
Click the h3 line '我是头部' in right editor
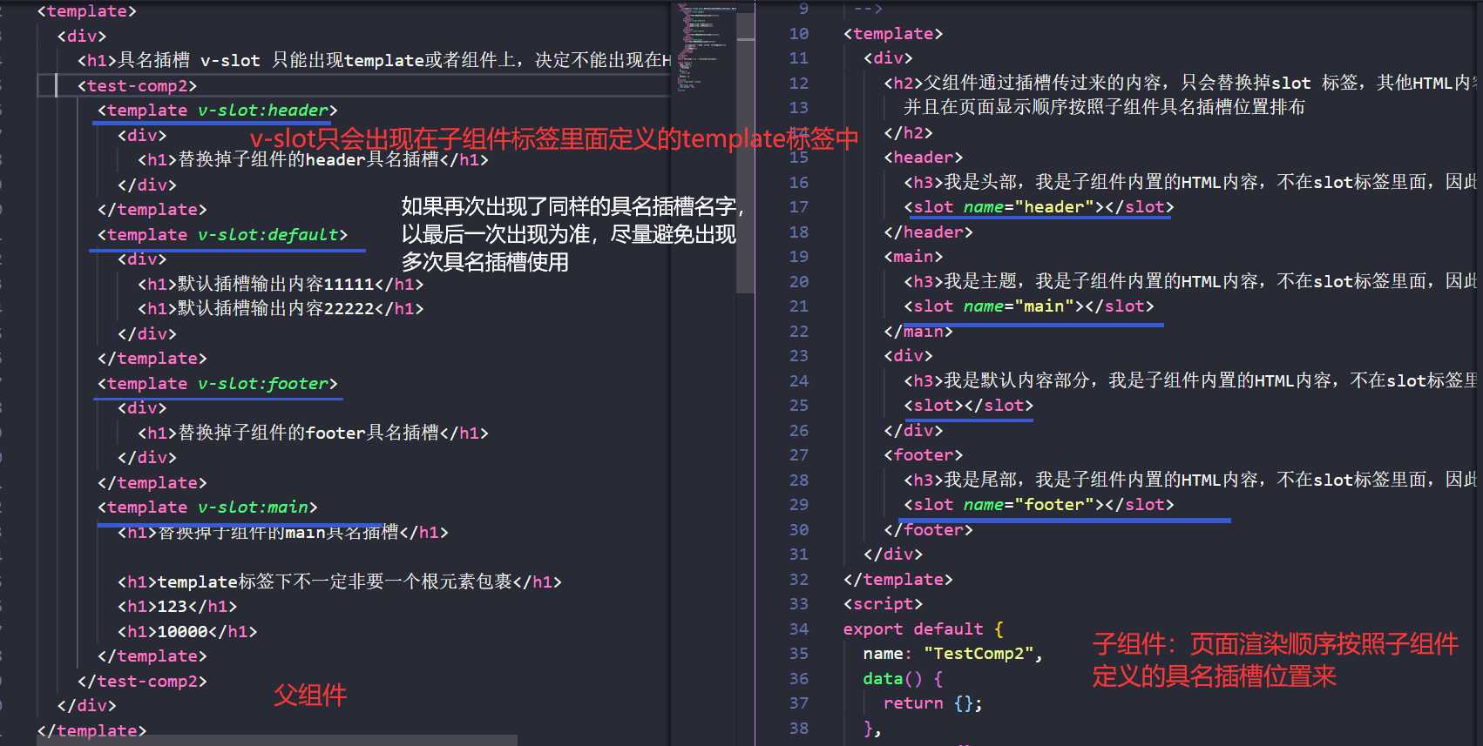(1191, 183)
